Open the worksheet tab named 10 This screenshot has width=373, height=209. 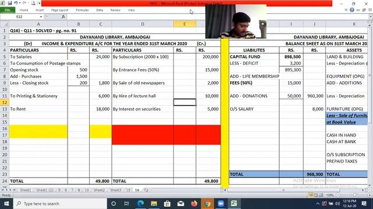pos(87,190)
